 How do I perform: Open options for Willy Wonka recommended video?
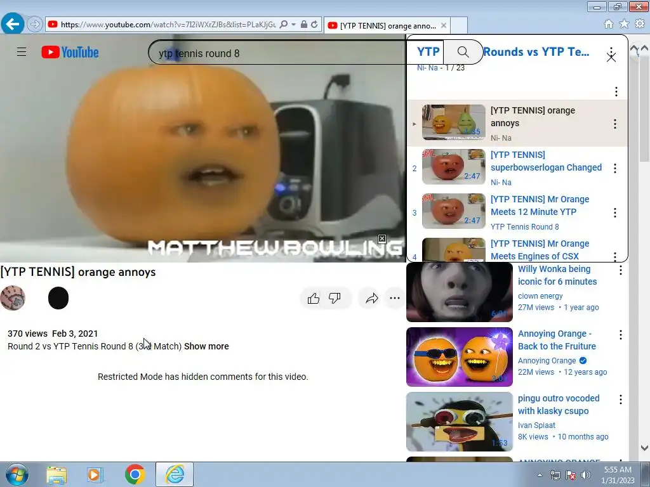click(x=621, y=270)
